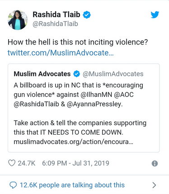
Task: Expand conversation with right chevron arrow
Action: click(154, 185)
